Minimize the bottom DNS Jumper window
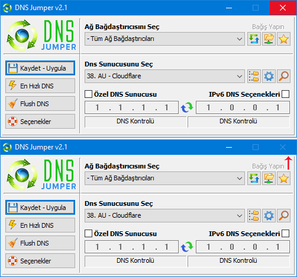 [x=229, y=147]
